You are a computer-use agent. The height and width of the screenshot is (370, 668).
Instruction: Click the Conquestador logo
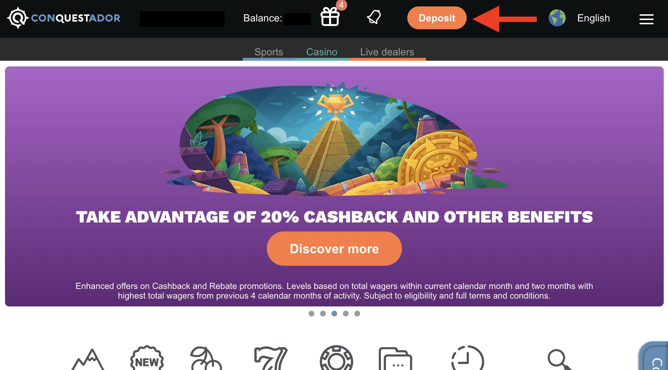[x=64, y=18]
